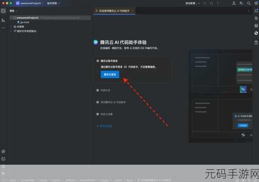Click the Library breadcrumb in status bar
Screen dimensions: 259x182
point(43,180)
